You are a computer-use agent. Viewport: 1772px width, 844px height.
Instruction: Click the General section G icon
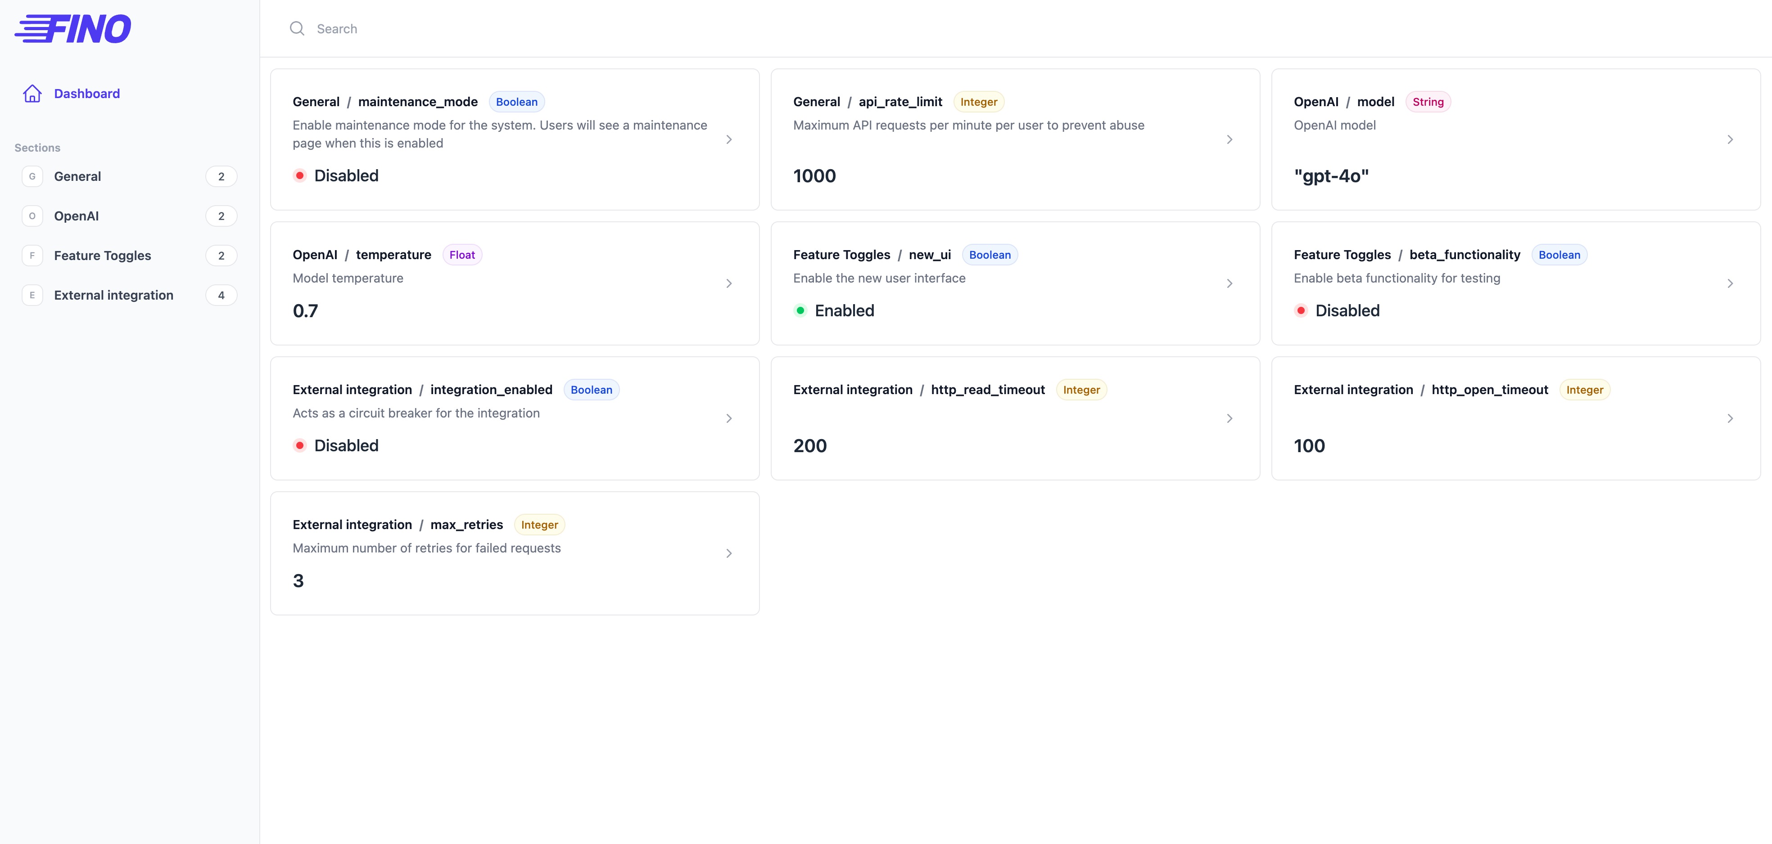click(32, 177)
